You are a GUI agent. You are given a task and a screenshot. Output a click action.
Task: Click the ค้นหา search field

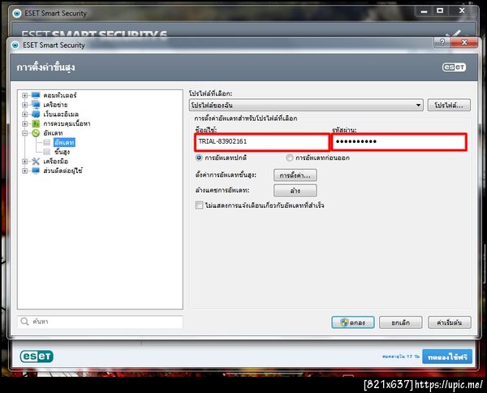[x=100, y=322]
